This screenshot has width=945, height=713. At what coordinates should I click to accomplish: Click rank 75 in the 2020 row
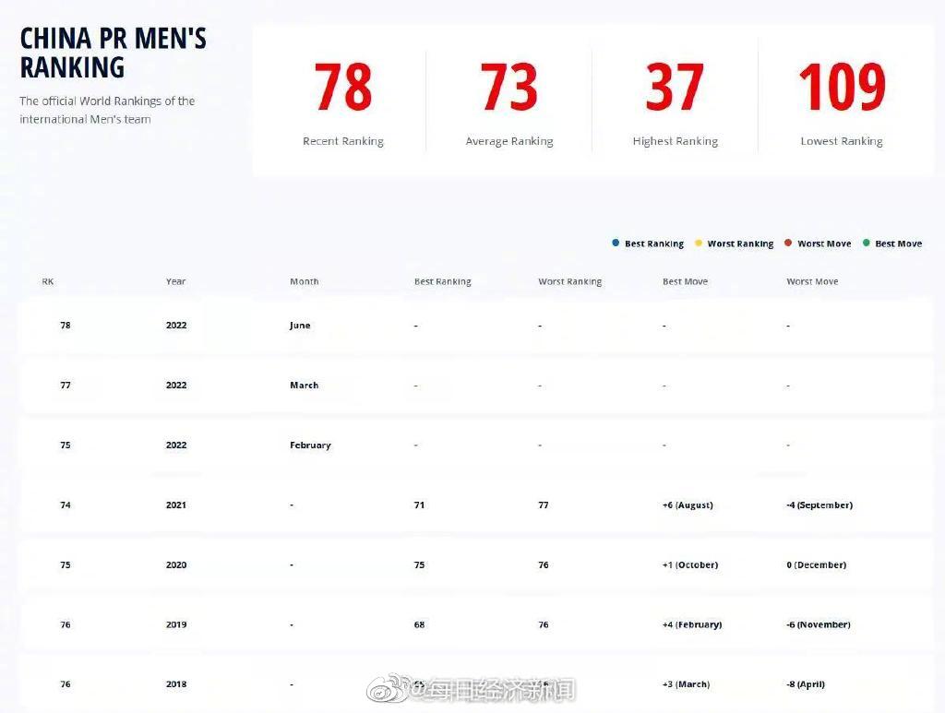click(x=66, y=564)
